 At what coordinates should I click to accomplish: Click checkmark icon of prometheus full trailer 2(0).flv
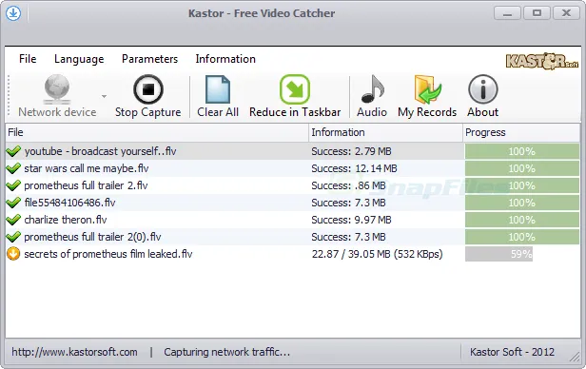point(13,237)
